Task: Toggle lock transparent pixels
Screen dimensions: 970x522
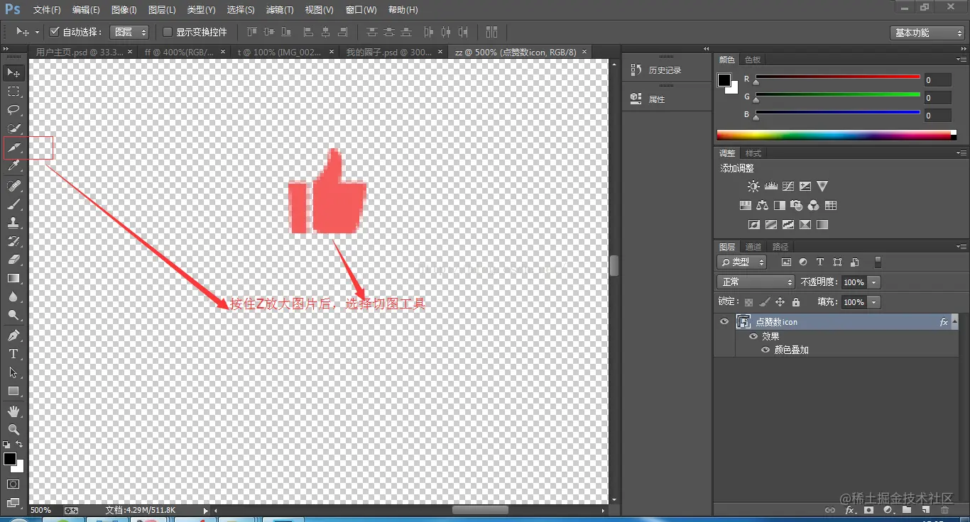Action: [x=748, y=302]
